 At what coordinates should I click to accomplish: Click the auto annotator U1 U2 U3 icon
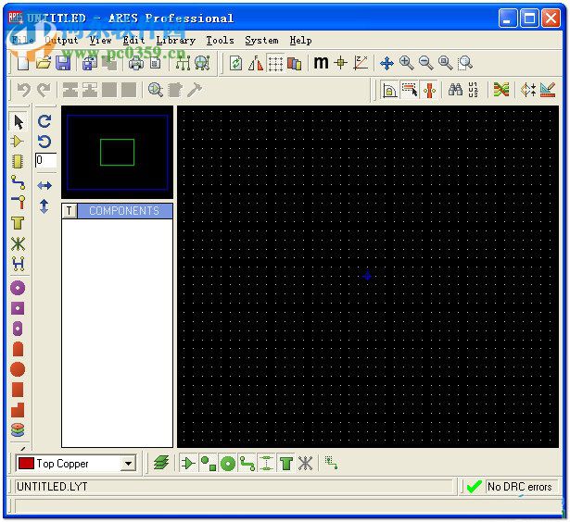pos(473,90)
